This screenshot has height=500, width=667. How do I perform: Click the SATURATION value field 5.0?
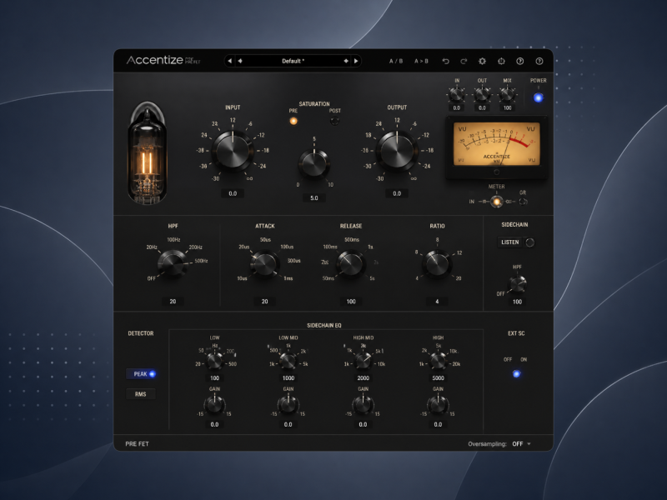click(x=314, y=198)
